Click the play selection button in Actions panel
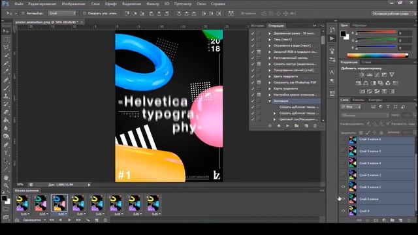This screenshot has width=418, height=235. coord(287,126)
